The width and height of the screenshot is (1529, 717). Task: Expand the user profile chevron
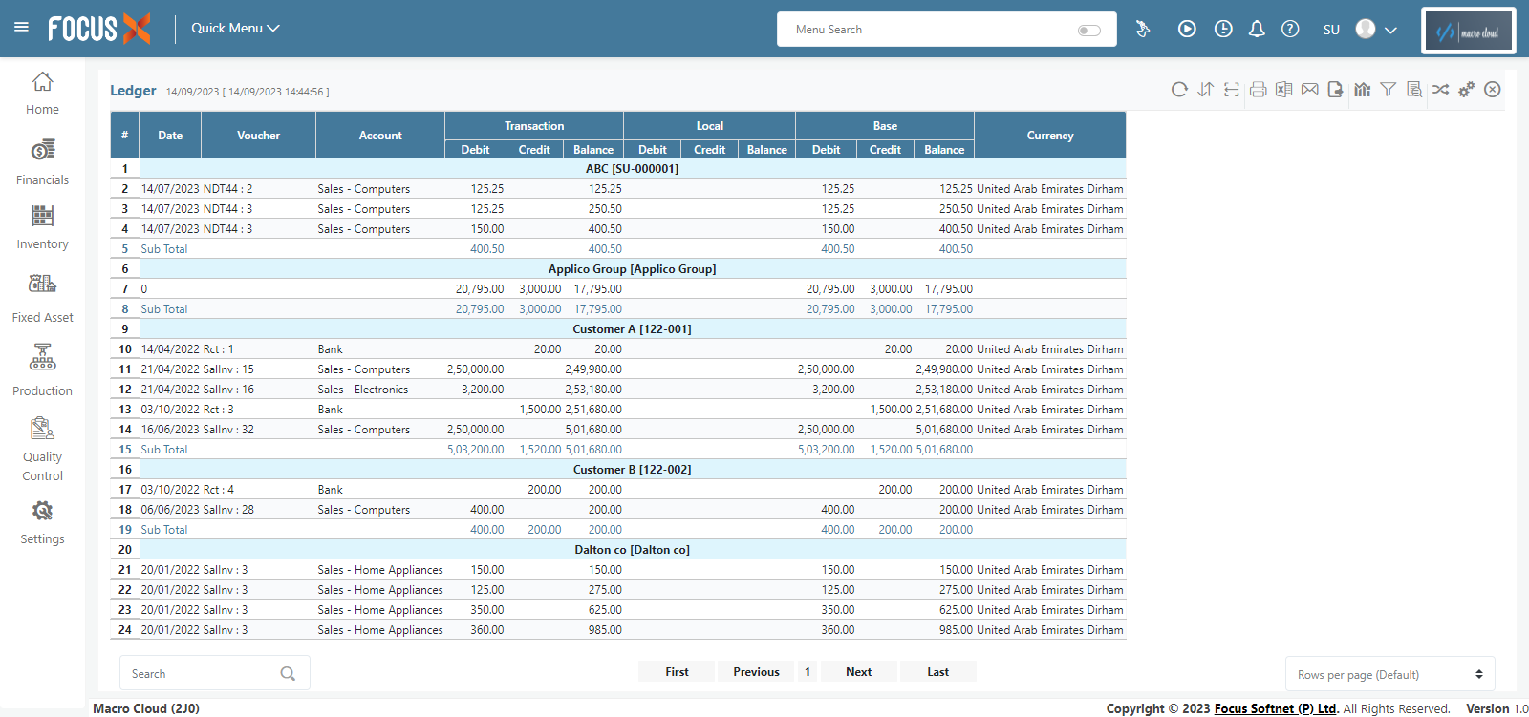(1390, 31)
